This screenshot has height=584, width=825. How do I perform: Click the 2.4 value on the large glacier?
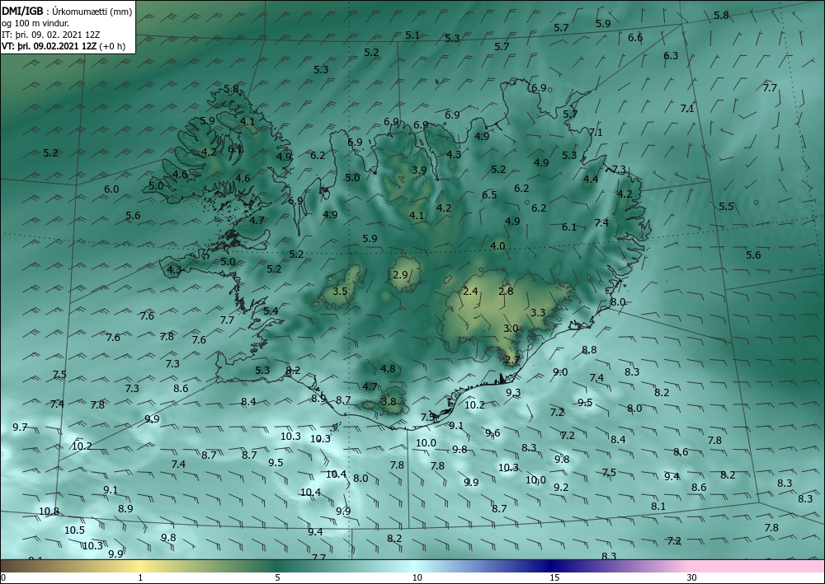pos(470,291)
